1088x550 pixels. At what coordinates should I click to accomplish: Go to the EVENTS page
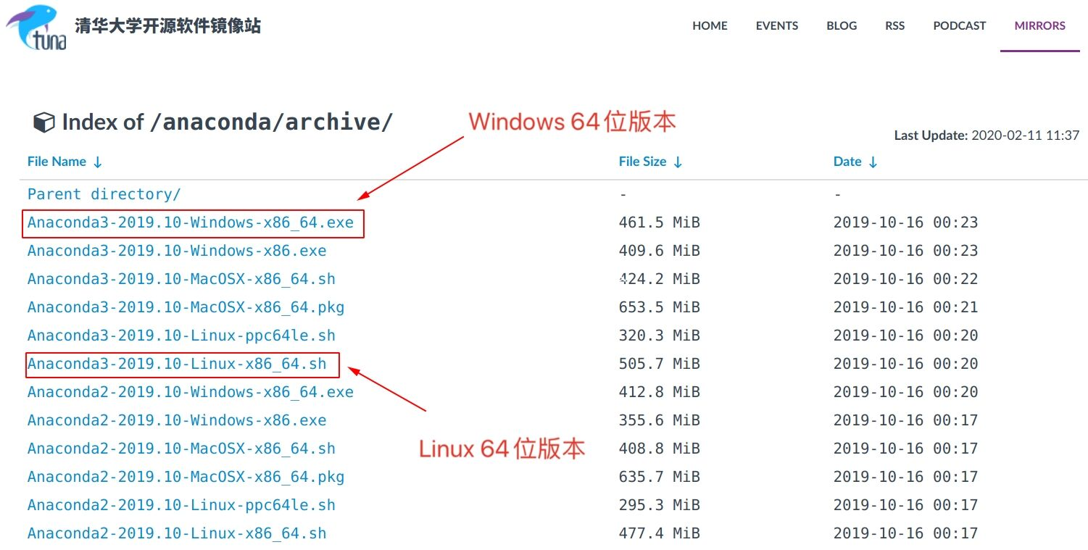[x=776, y=25]
